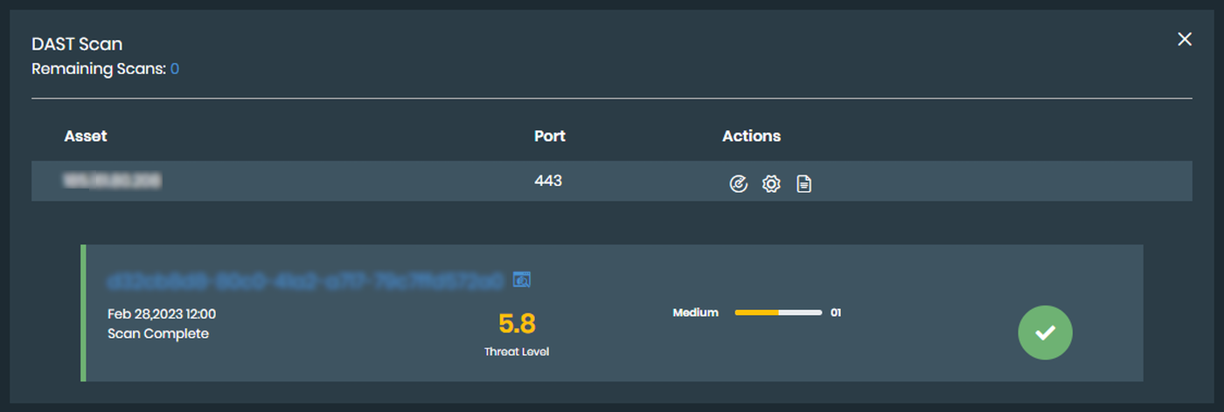Viewport: 1224px width, 412px height.
Task: Click the Medium severity label
Action: coord(695,312)
